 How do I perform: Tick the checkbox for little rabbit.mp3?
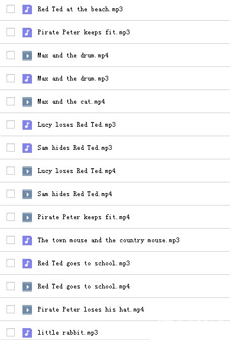[x=11, y=332]
